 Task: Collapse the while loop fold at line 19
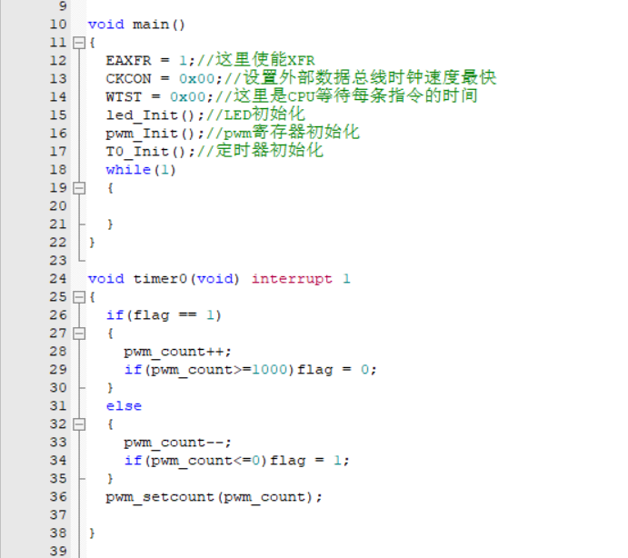(x=79, y=188)
